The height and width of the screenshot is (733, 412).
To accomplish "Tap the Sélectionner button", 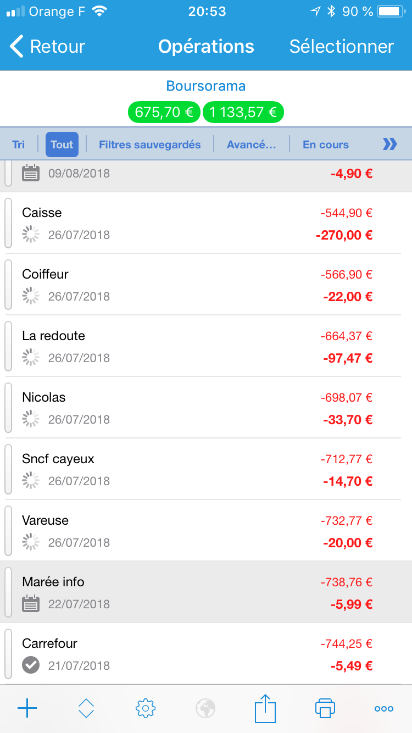I will 342,47.
